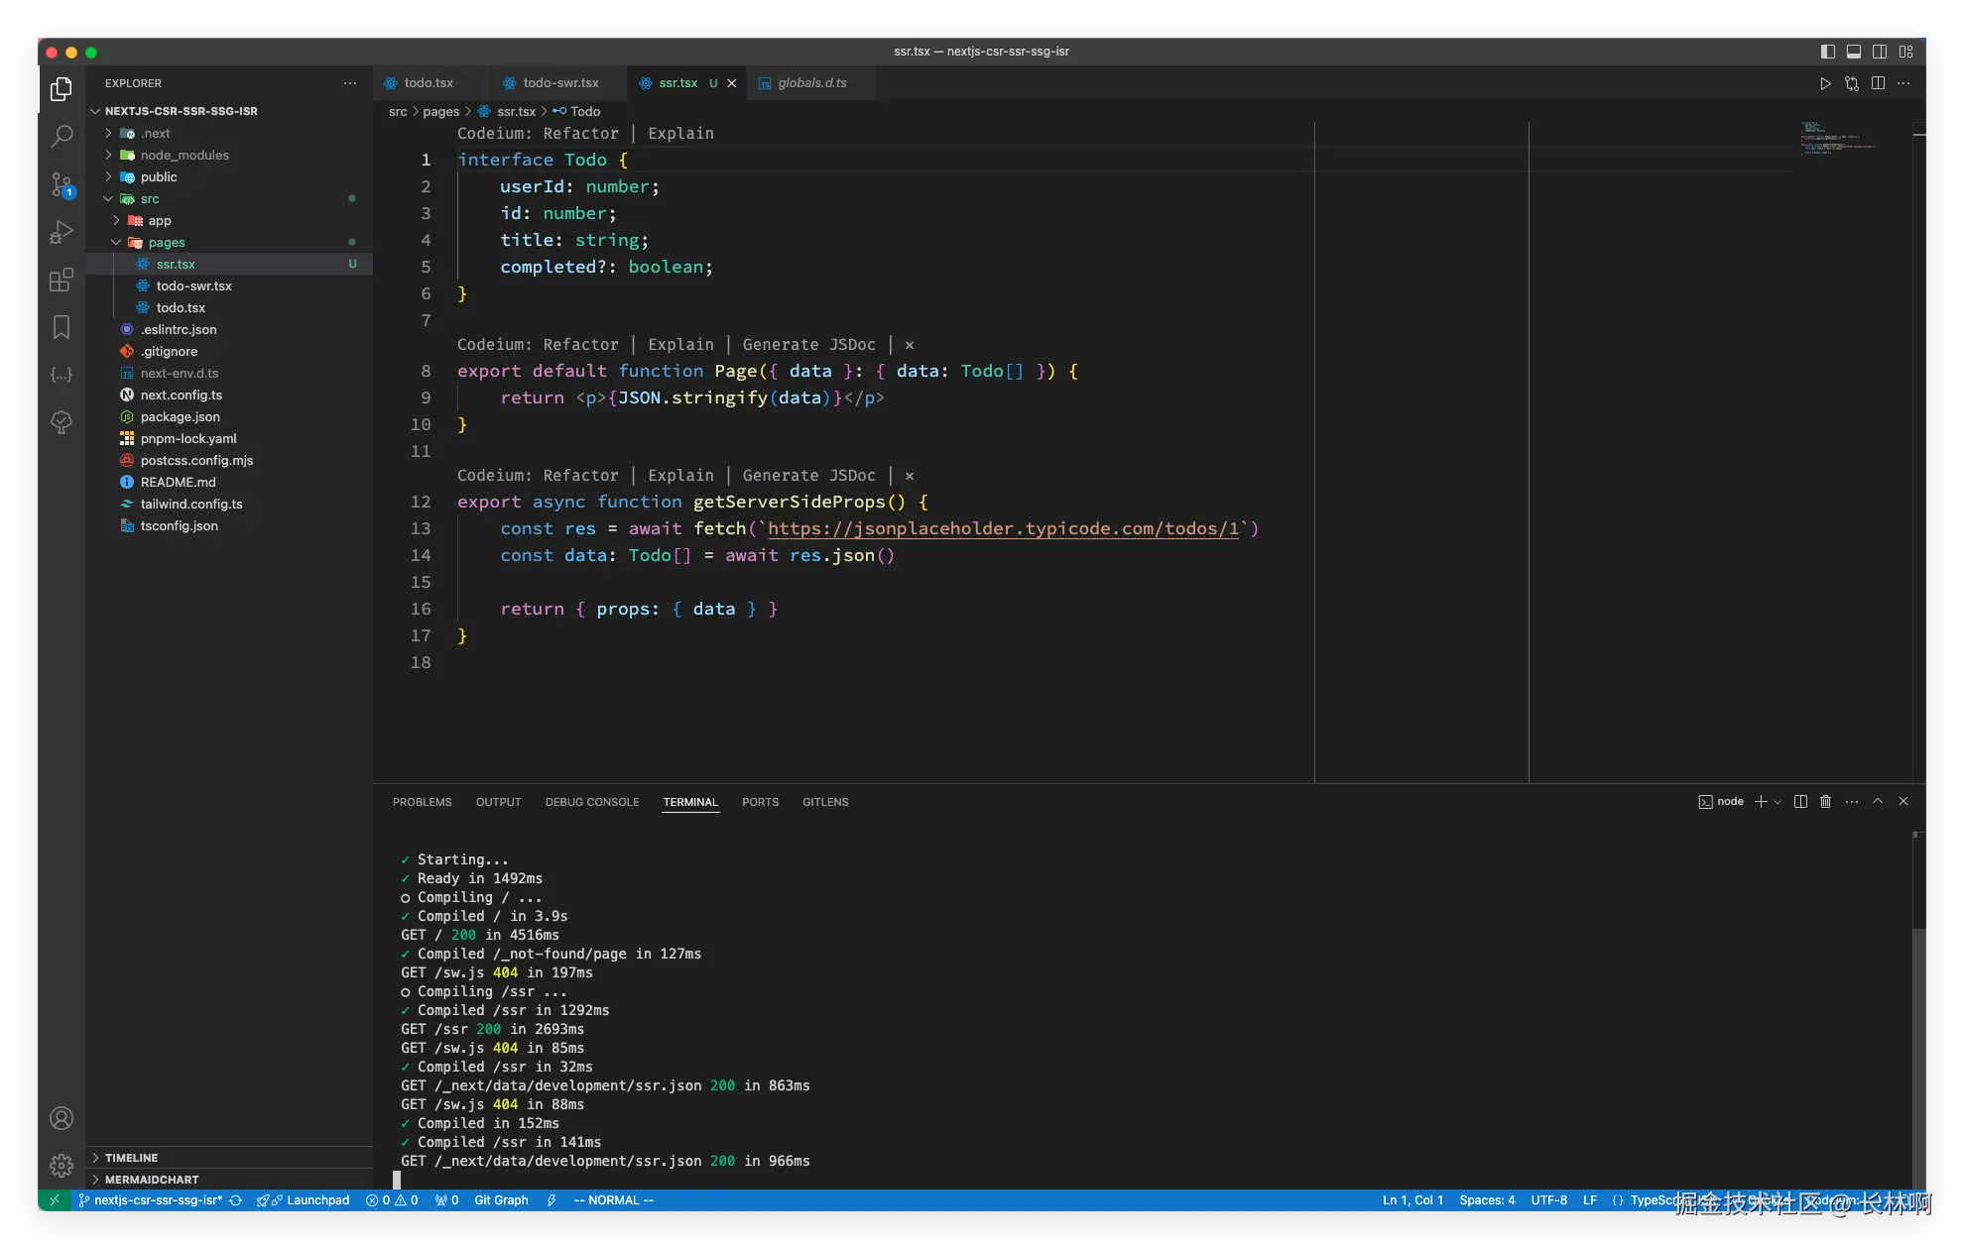Toggle the primary sidebar layout button
1964x1249 pixels.
coord(1828,52)
